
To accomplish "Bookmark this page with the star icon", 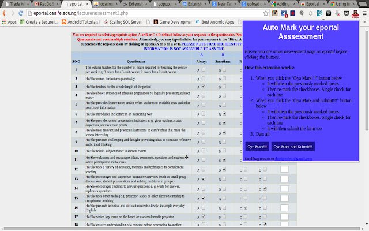I will tap(266, 13).
